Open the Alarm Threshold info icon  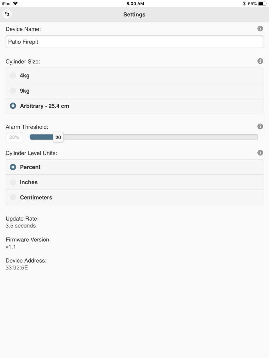tap(260, 126)
